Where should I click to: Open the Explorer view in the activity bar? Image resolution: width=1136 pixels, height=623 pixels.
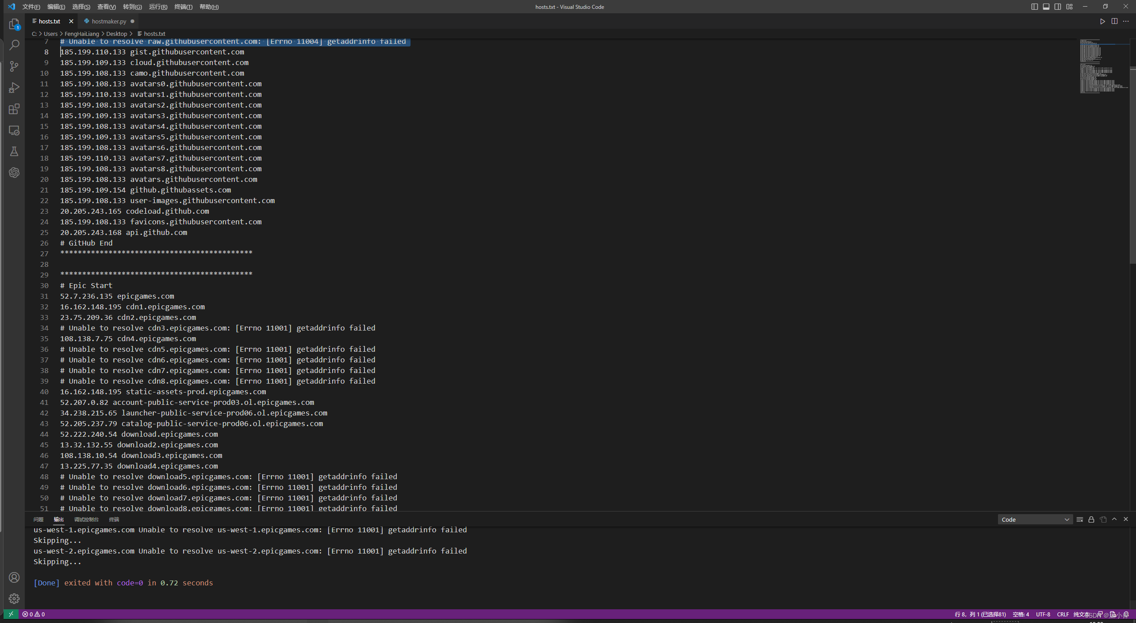(14, 24)
